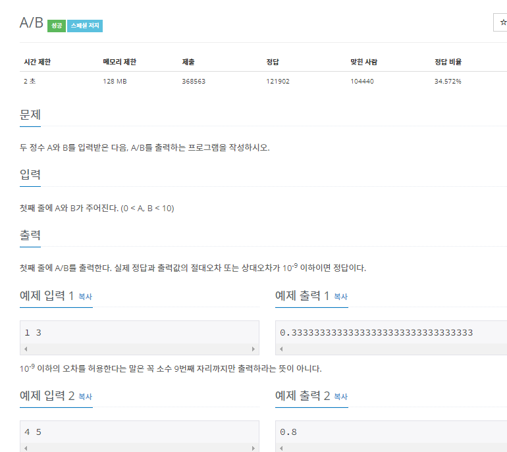Screen dimensions: 507x452
Task: Copy example output 2 via 복사 link
Action: tap(341, 397)
